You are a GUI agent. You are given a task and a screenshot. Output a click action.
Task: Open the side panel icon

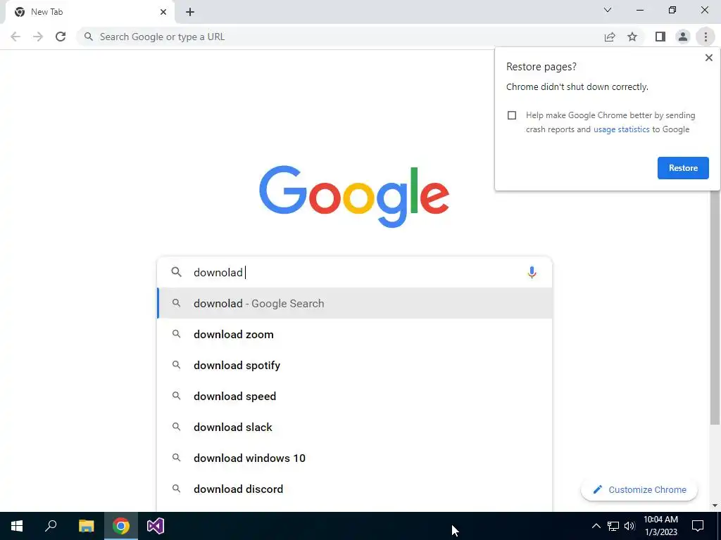[660, 37]
